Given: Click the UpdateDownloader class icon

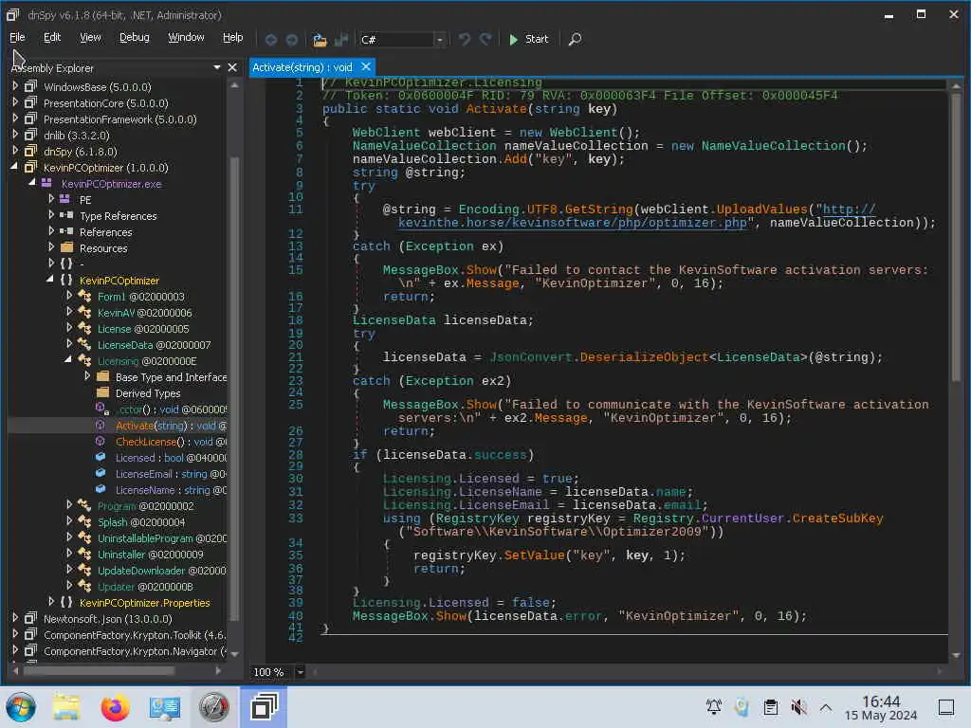Looking at the screenshot, I should click(x=84, y=570).
